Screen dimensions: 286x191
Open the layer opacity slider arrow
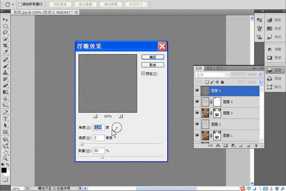coord(260,74)
